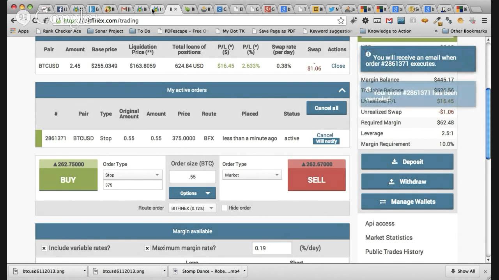
Task: Click Show All downloads button
Action: (463, 271)
